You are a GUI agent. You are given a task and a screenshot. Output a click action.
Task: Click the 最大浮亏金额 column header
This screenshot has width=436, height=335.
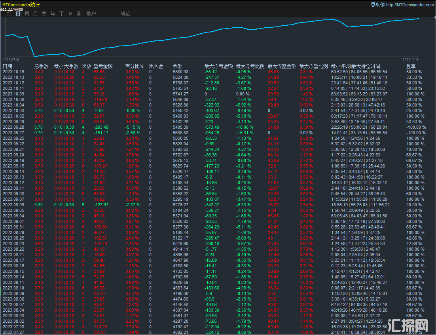[x=218, y=66]
